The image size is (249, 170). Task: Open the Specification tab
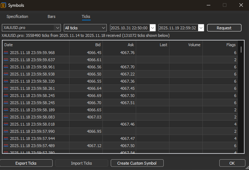coord(17,16)
